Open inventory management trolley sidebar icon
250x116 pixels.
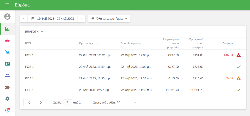[x=7, y=52]
